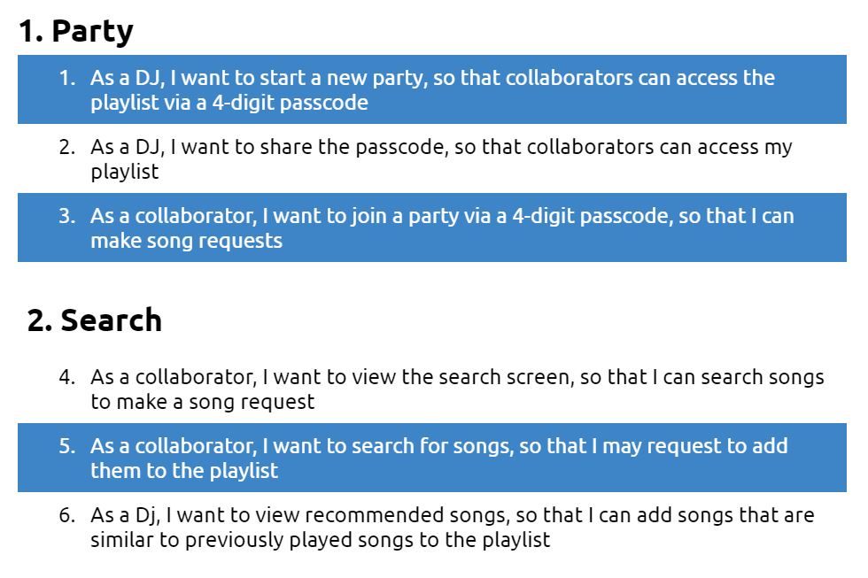868x578 pixels.
Task: Click the words 'to make a song request'
Action: 203,402
